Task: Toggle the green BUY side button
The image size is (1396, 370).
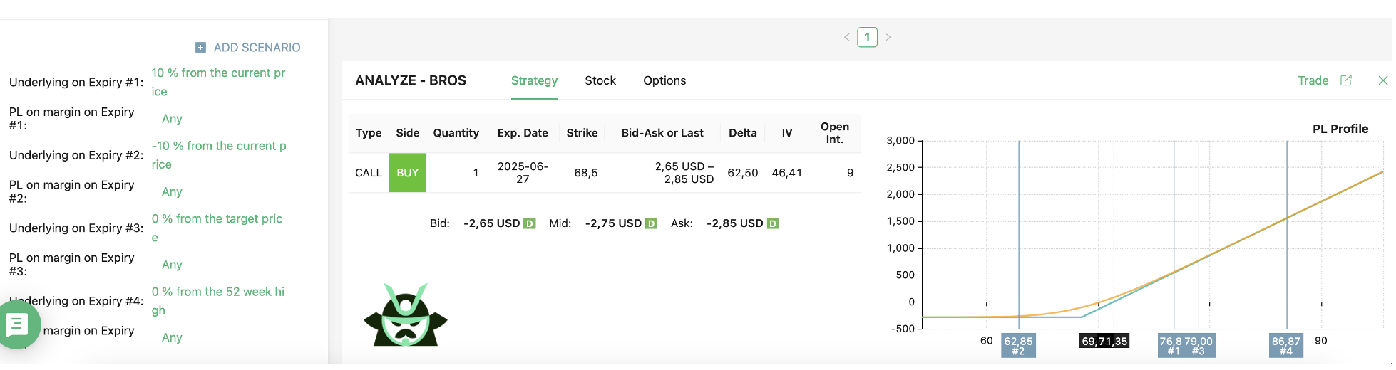Action: tap(408, 173)
